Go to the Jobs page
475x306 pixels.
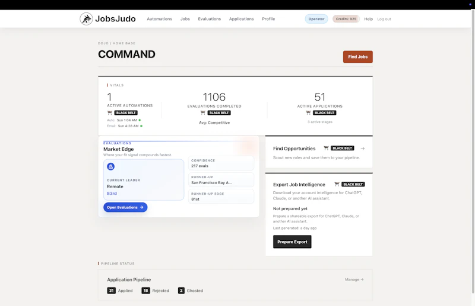185,19
